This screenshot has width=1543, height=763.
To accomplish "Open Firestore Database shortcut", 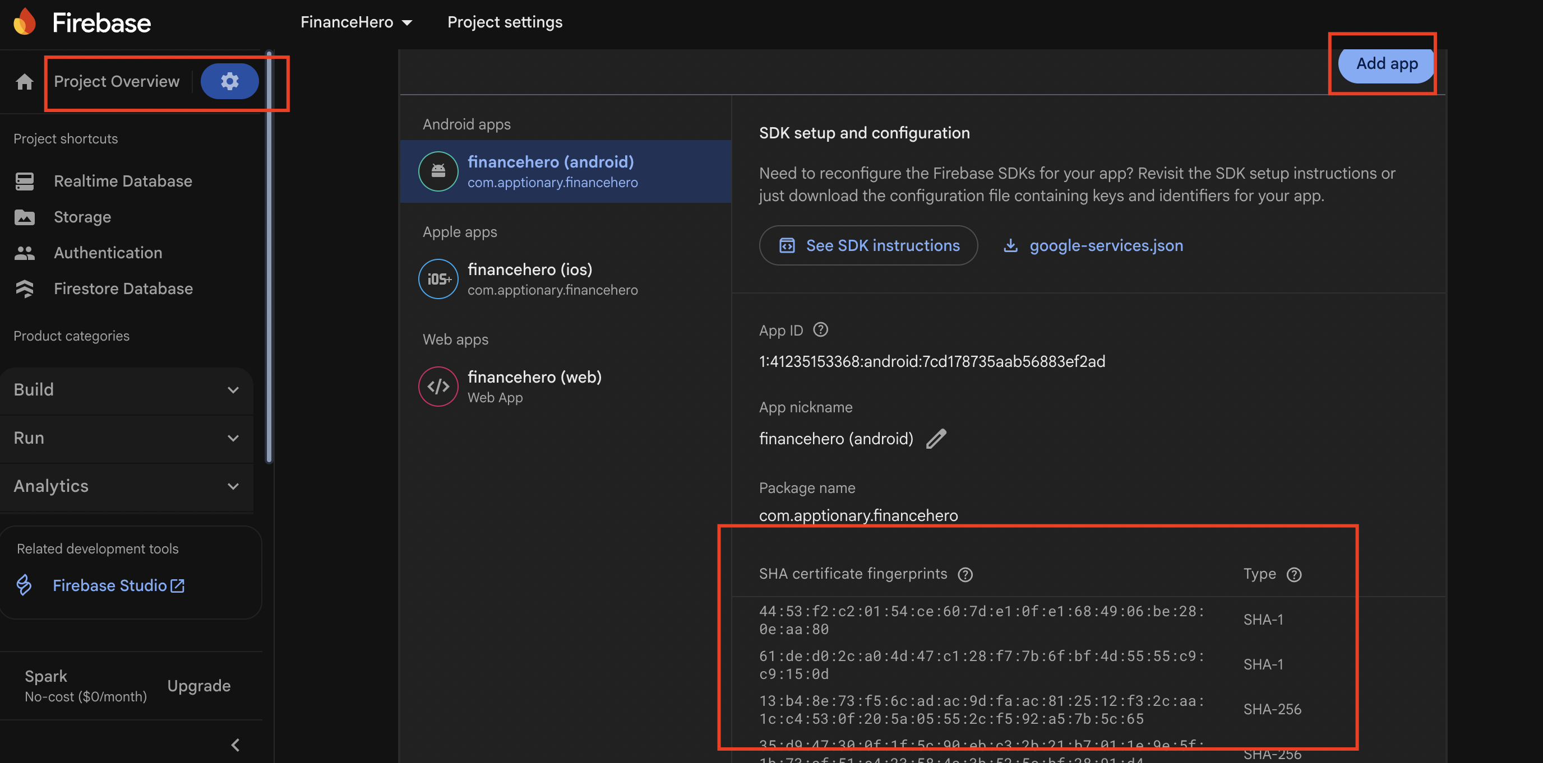I will click(123, 289).
